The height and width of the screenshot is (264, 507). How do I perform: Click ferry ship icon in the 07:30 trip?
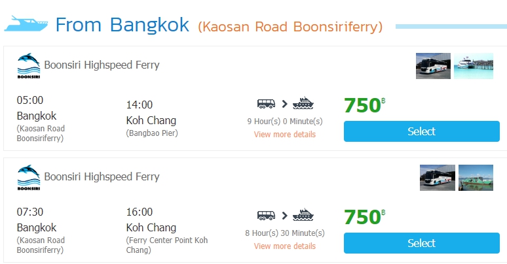point(303,215)
